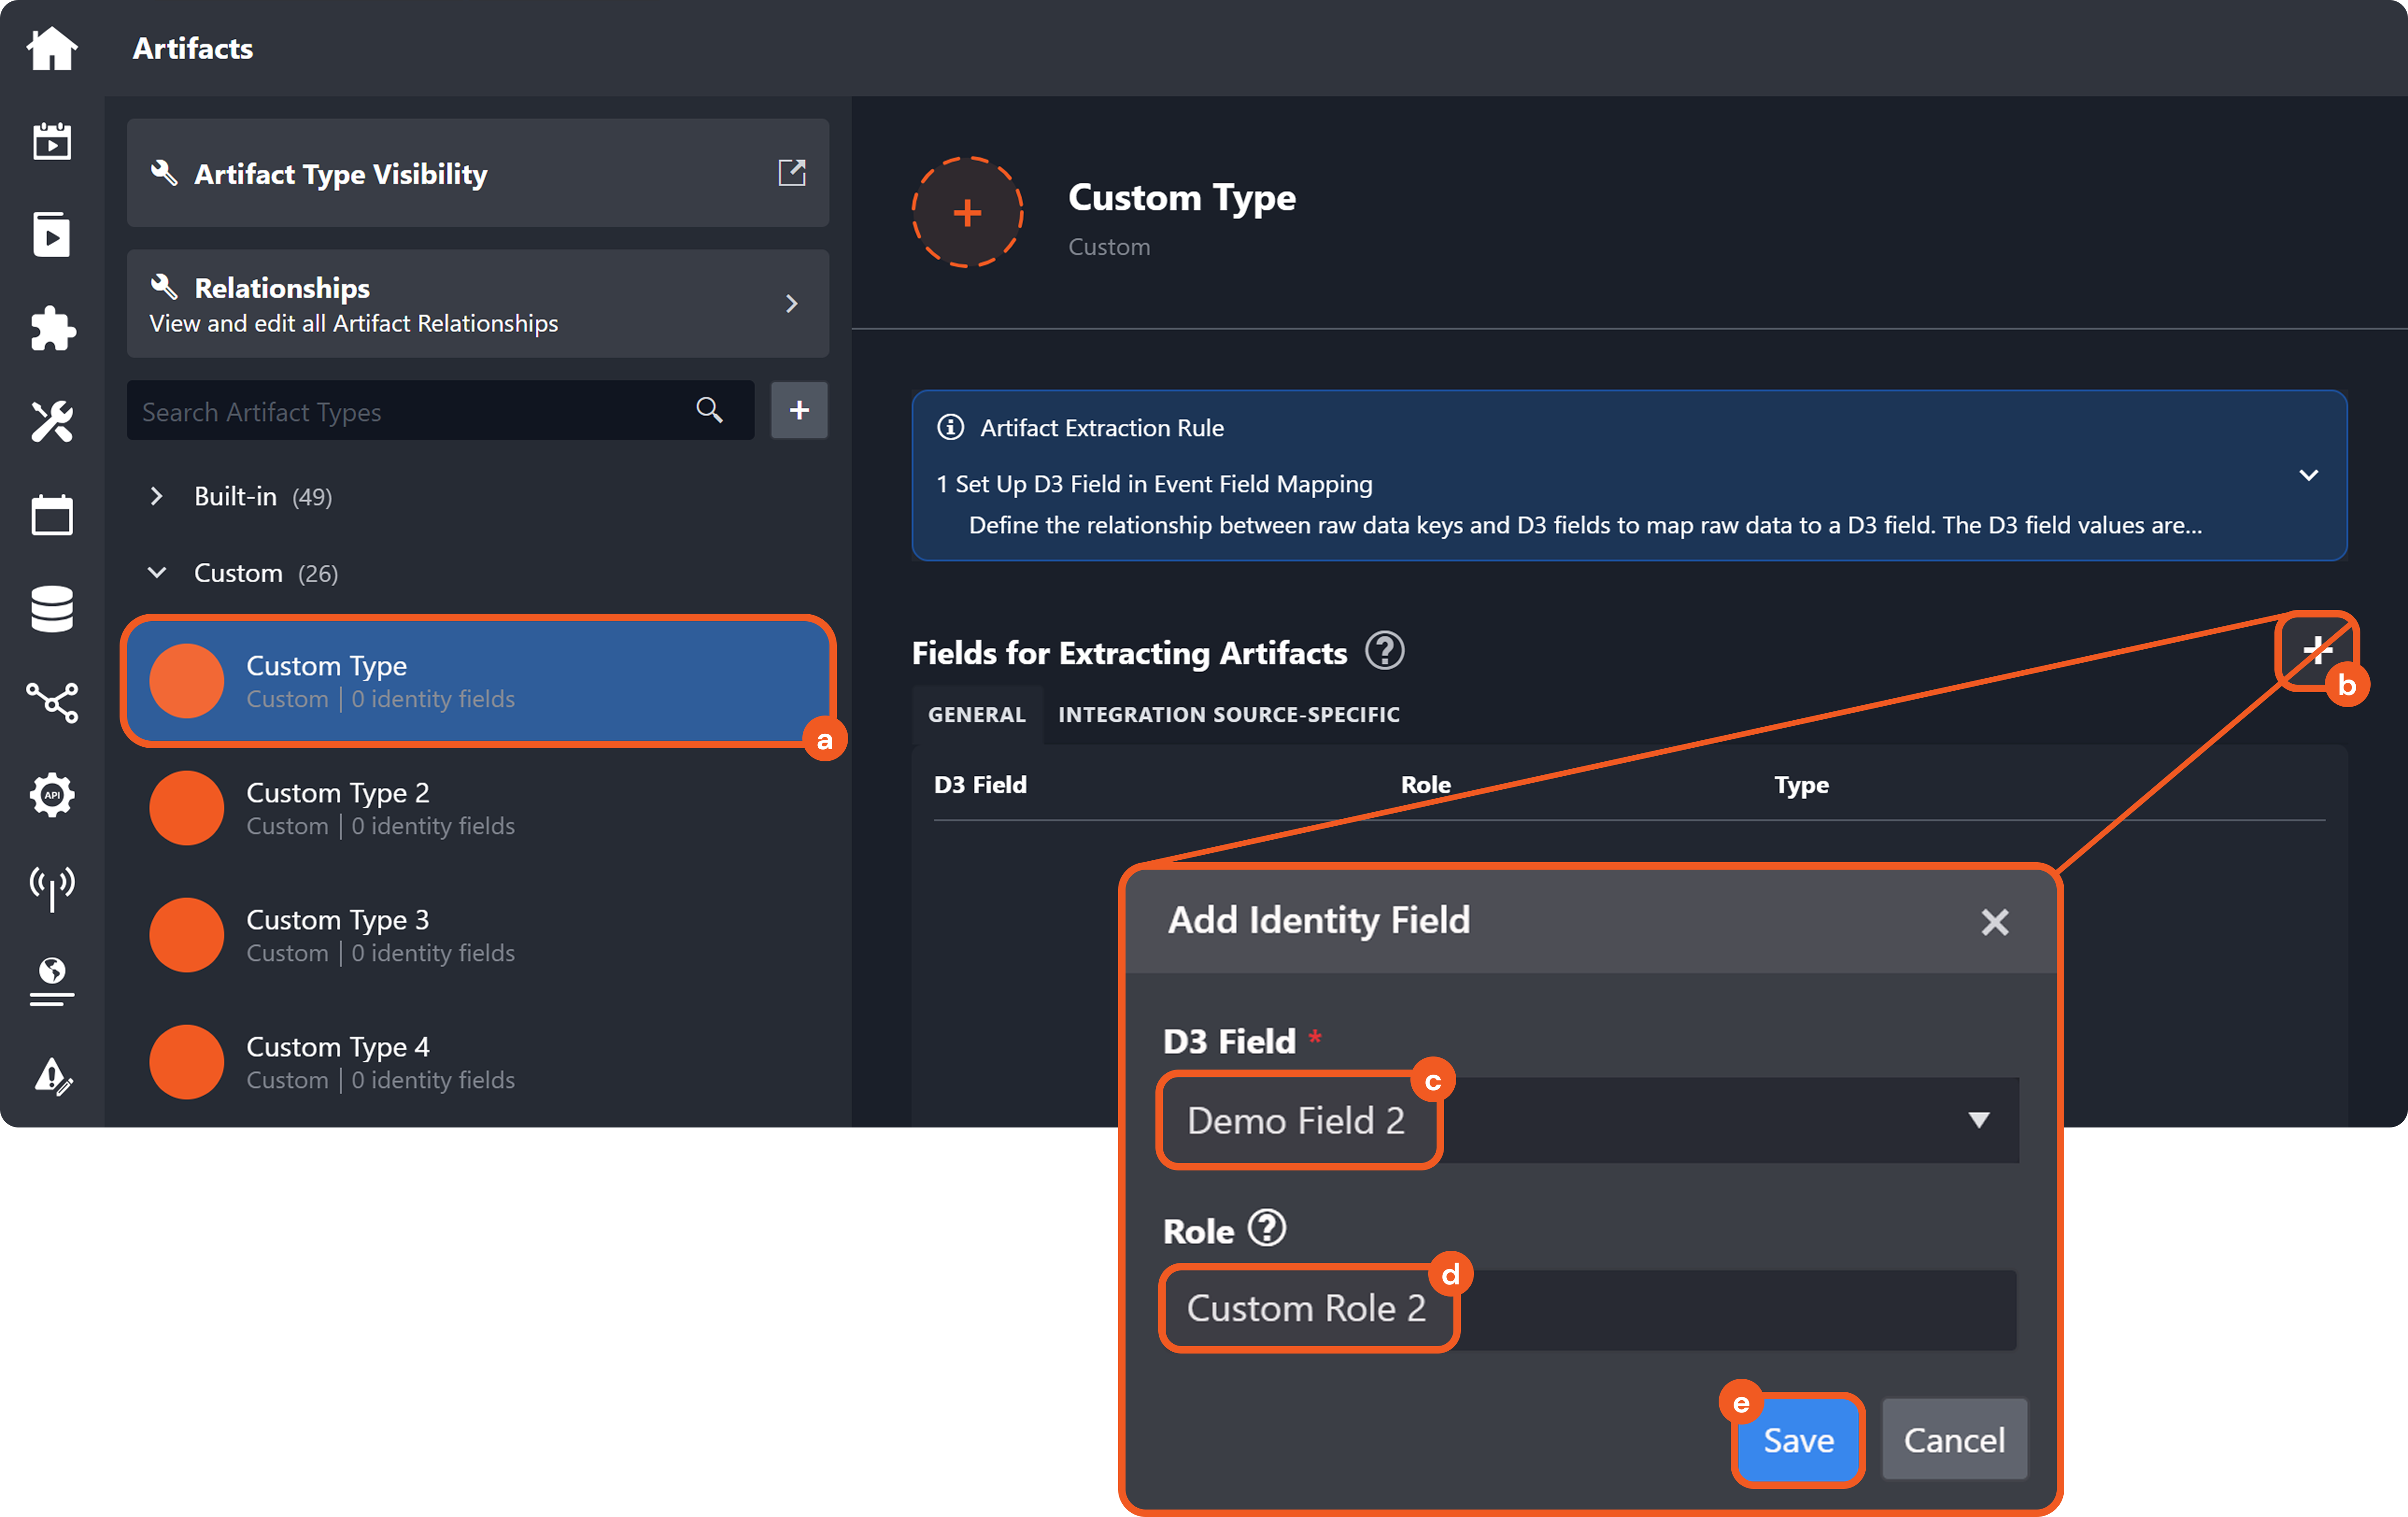The height and width of the screenshot is (1517, 2408).
Task: Open the connected-nodes graph icon
Action: 52,702
